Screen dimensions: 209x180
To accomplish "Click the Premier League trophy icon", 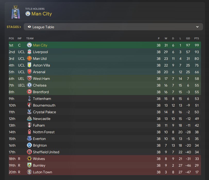I will 15,12.
